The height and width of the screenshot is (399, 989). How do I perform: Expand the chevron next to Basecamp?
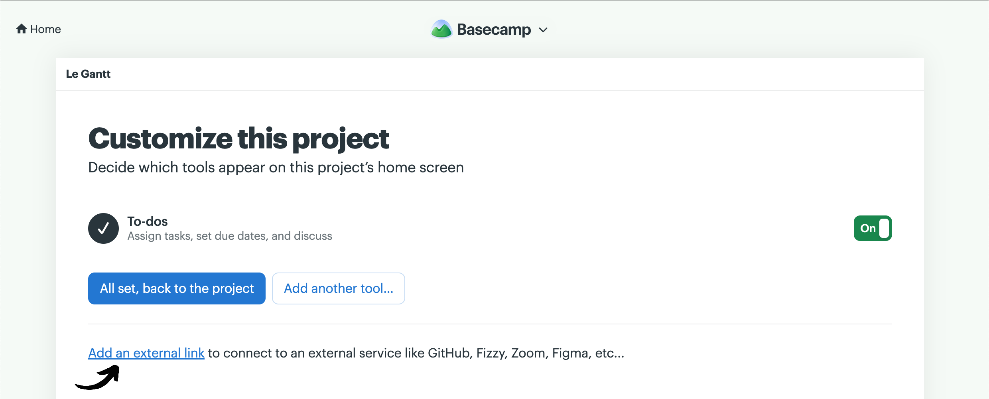pyautogui.click(x=543, y=30)
